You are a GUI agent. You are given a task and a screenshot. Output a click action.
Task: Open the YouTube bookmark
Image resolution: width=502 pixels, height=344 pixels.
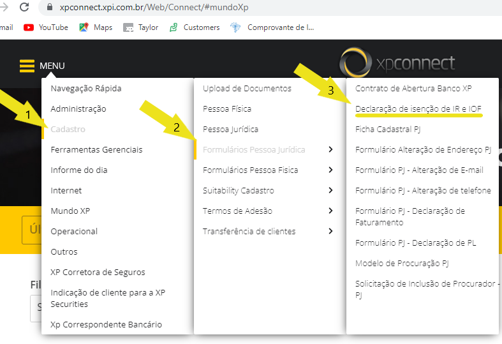(46, 27)
